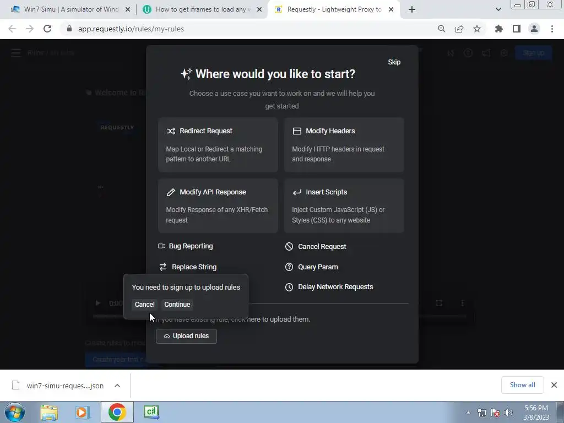Image resolution: width=564 pixels, height=423 pixels.
Task: Skip the onboarding dialog
Action: (x=394, y=62)
